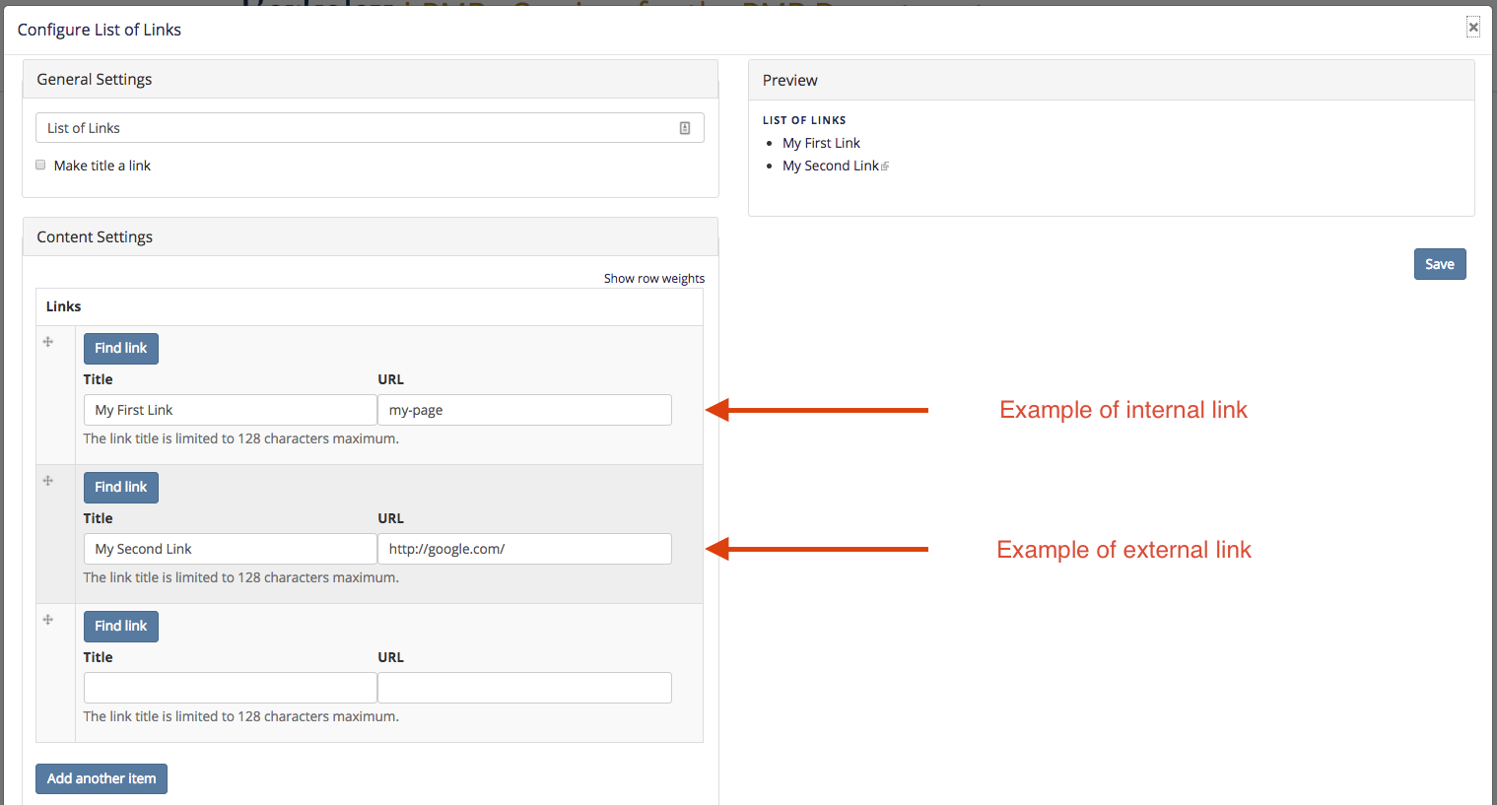Click drag handle for My First Link row
The image size is (1497, 805).
click(48, 342)
